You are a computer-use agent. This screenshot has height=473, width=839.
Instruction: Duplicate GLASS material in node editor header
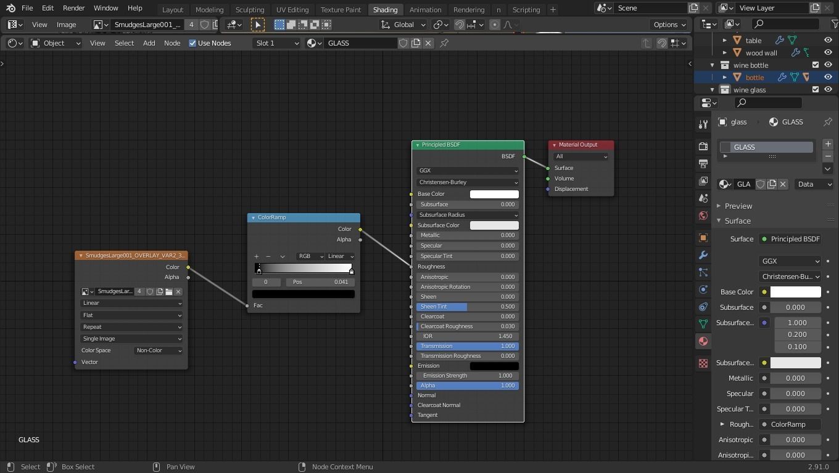pyautogui.click(x=416, y=43)
